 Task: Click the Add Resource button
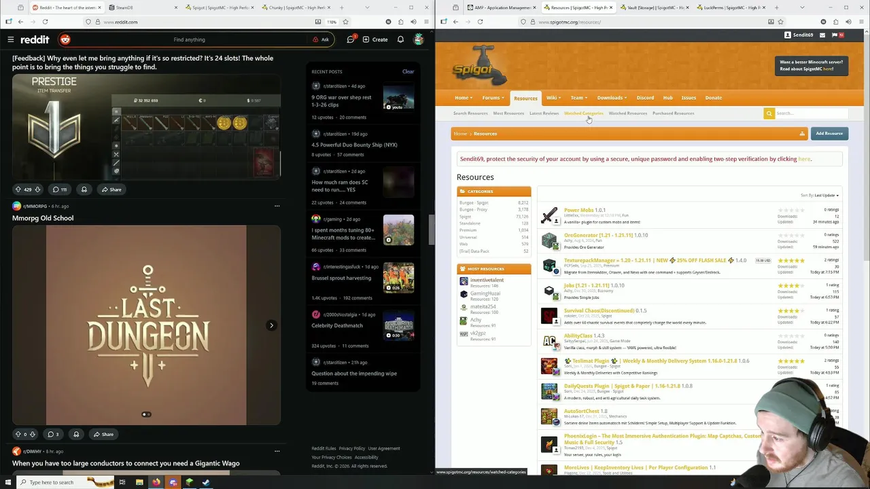pyautogui.click(x=829, y=134)
